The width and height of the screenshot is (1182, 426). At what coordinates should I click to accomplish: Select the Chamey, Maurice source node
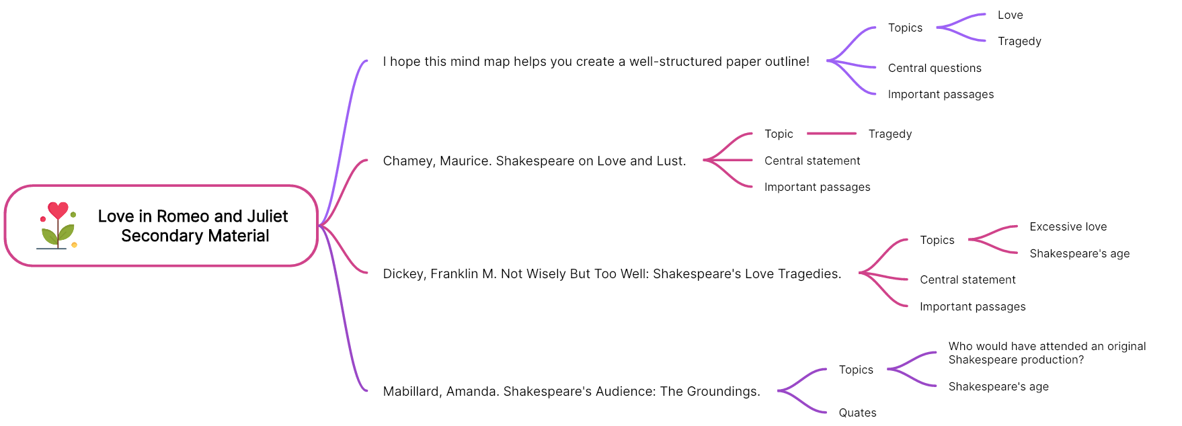point(535,161)
